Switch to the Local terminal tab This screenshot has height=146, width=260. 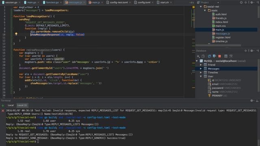point(11,105)
